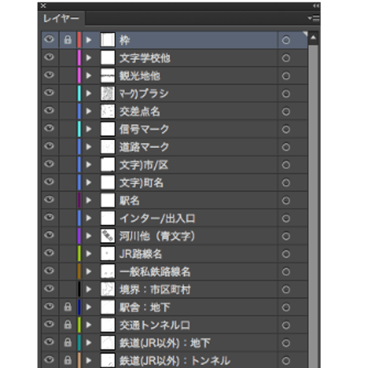This screenshot has width=368, height=368.
Task: Unlock the 駅舎：地下 layer
Action: pos(68,307)
